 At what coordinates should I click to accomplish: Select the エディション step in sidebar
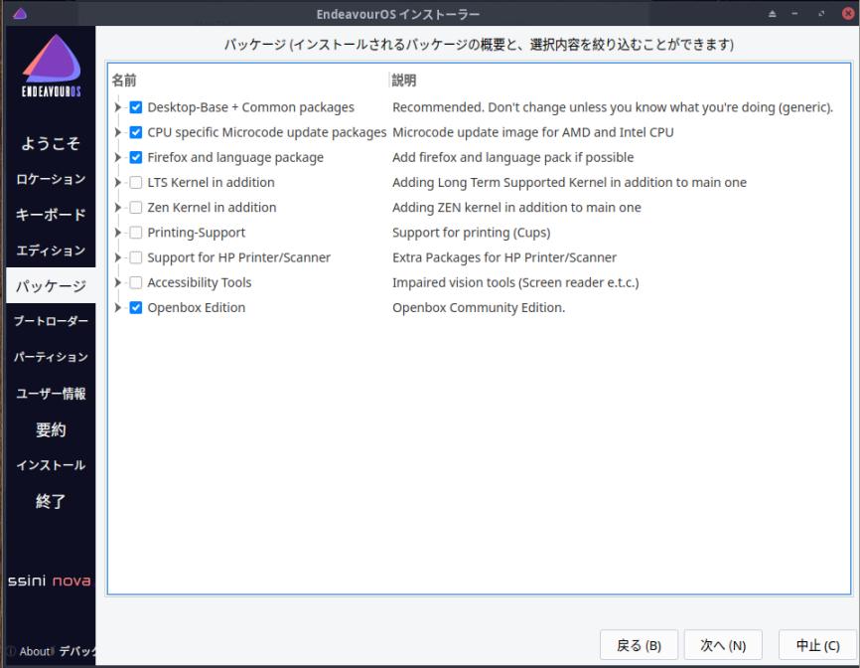(x=51, y=250)
